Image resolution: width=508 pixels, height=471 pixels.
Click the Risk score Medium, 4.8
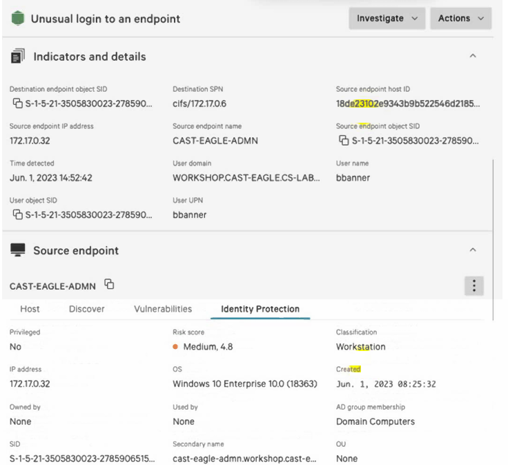click(x=203, y=347)
